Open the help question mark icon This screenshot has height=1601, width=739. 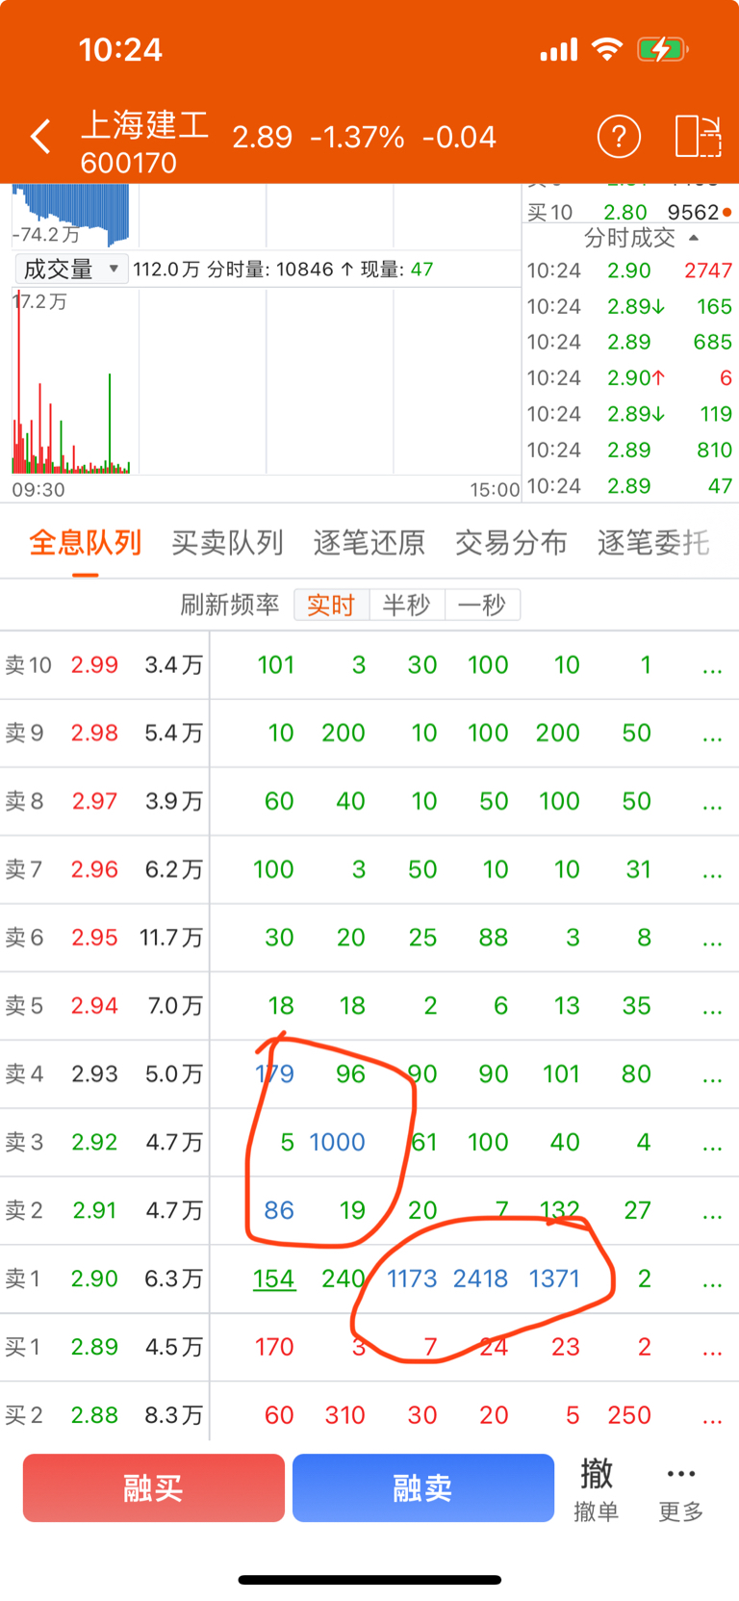tap(619, 137)
